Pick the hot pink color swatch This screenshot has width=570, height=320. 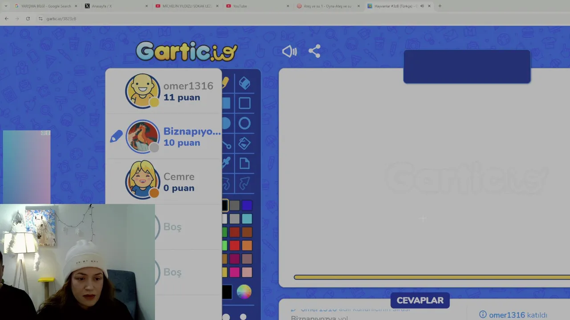click(x=235, y=272)
